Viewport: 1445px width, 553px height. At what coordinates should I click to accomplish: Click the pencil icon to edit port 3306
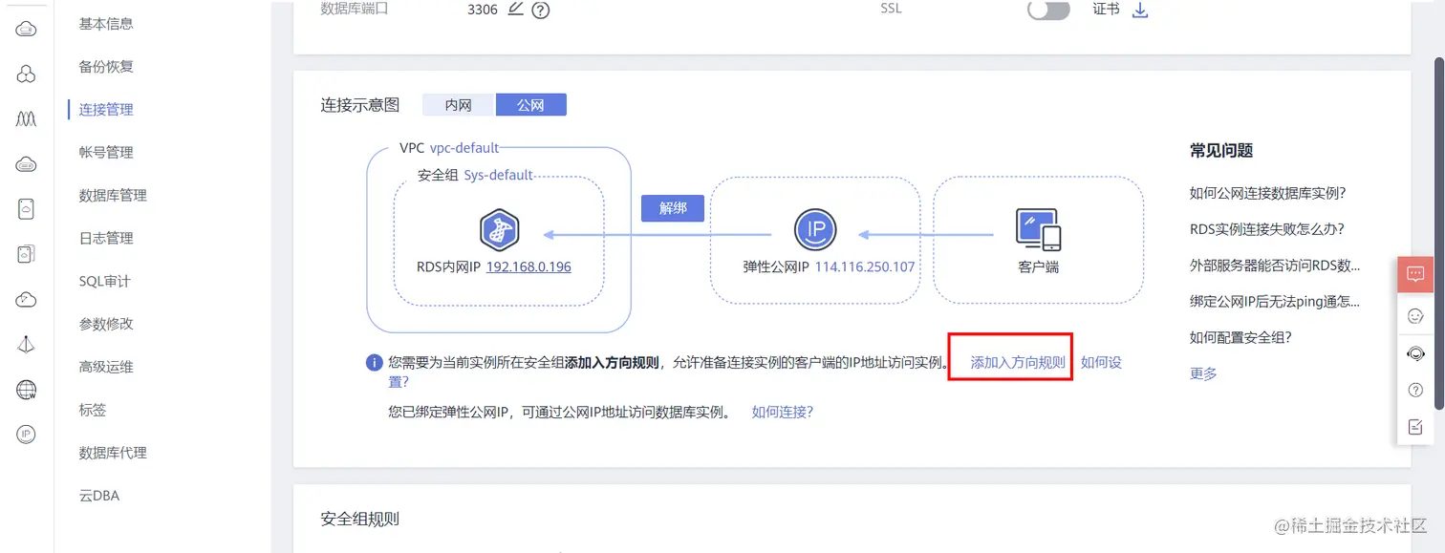pos(516,10)
